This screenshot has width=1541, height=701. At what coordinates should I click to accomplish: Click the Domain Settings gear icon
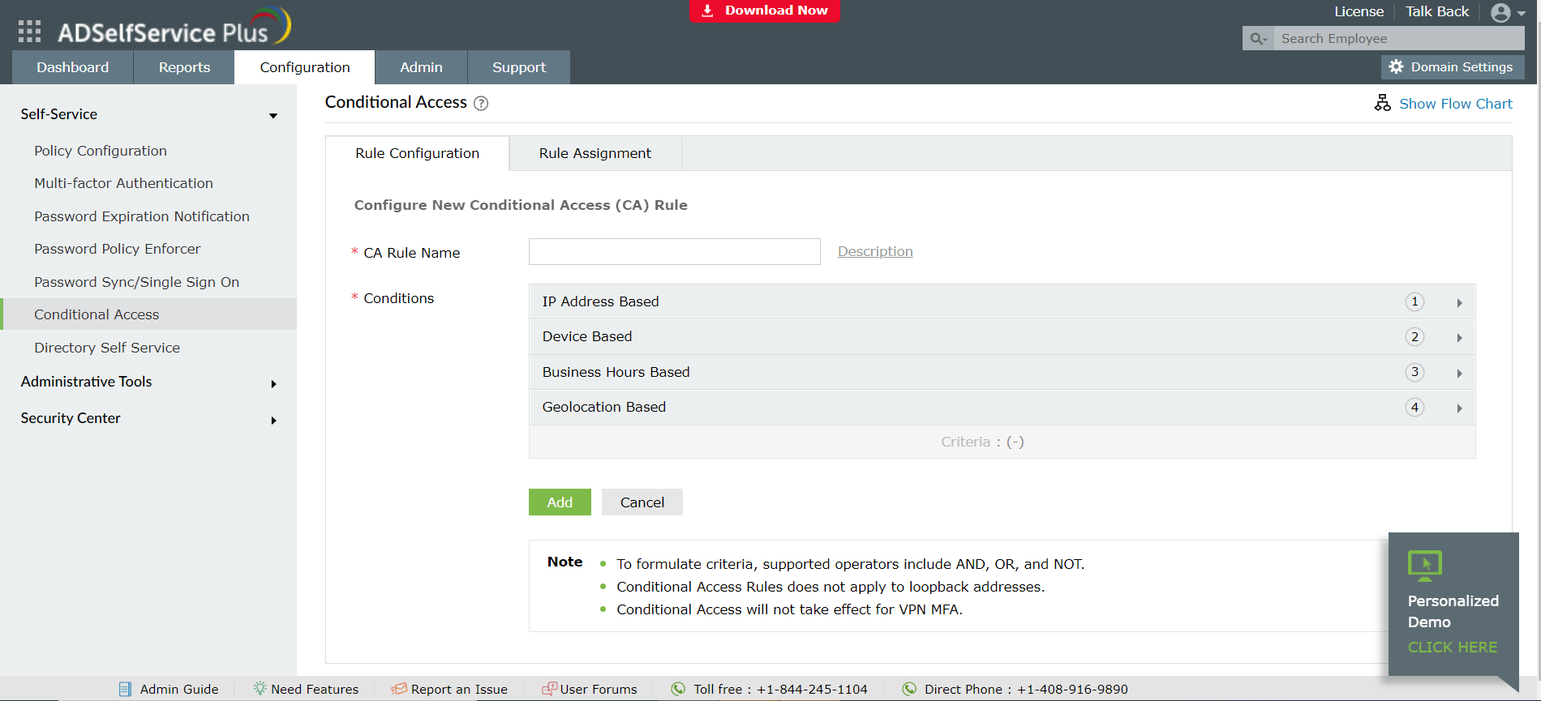coord(1396,67)
